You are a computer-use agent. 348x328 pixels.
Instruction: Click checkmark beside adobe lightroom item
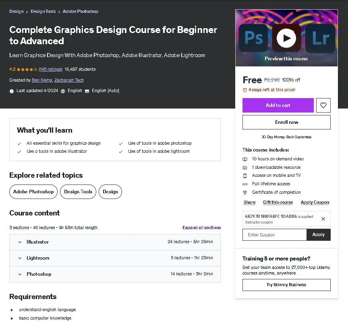121,152
